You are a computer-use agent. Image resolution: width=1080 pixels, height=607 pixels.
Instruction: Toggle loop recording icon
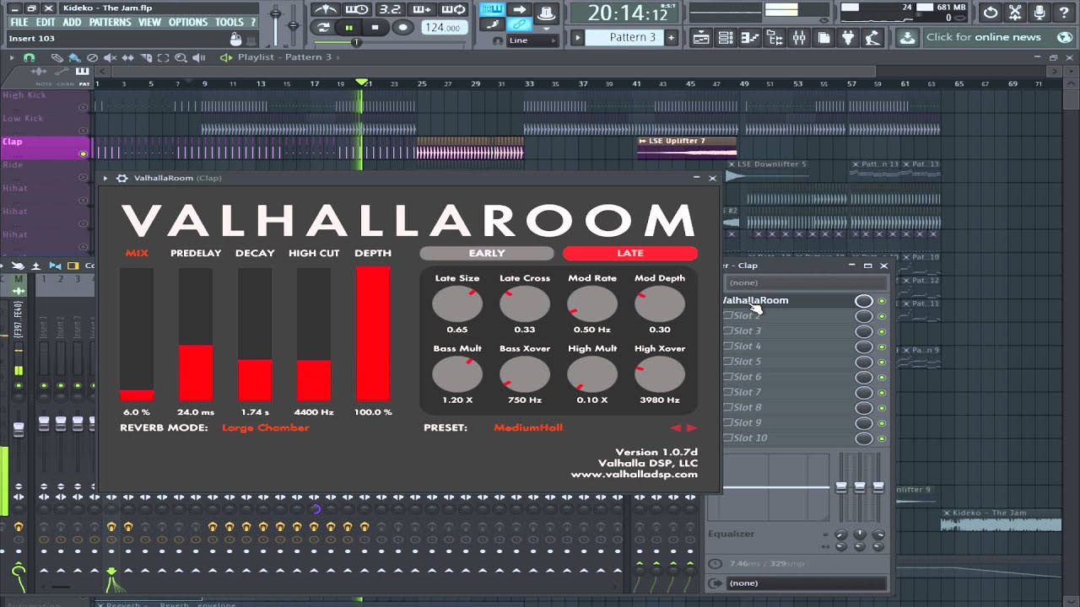(x=453, y=9)
